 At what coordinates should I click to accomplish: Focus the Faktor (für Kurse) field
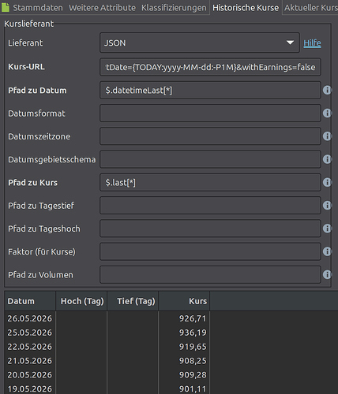210,251
